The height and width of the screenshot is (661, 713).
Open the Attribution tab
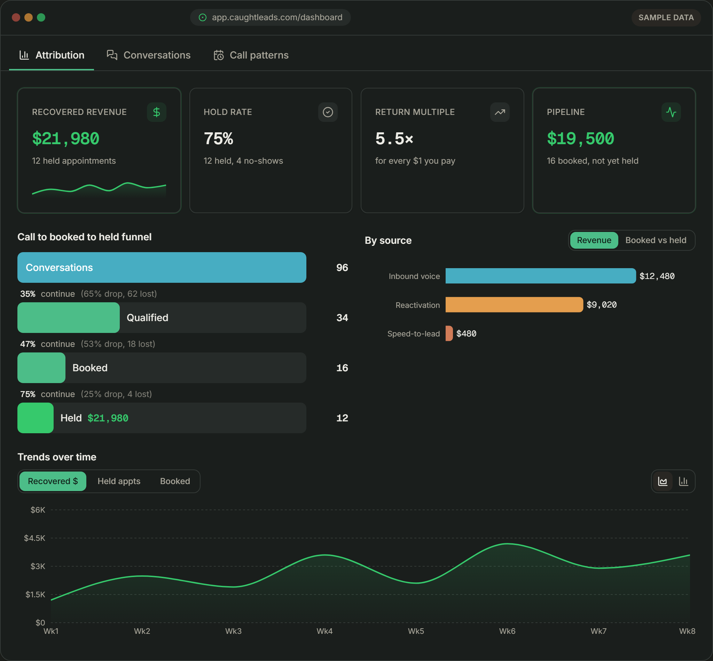[52, 55]
